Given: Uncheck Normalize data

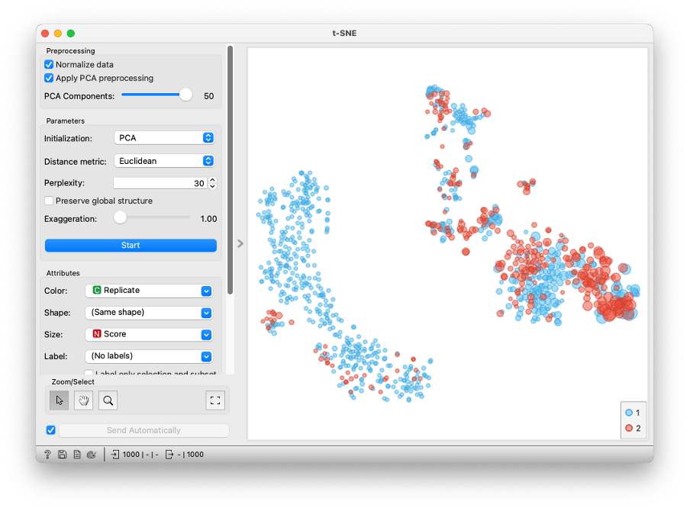Looking at the screenshot, I should [49, 65].
